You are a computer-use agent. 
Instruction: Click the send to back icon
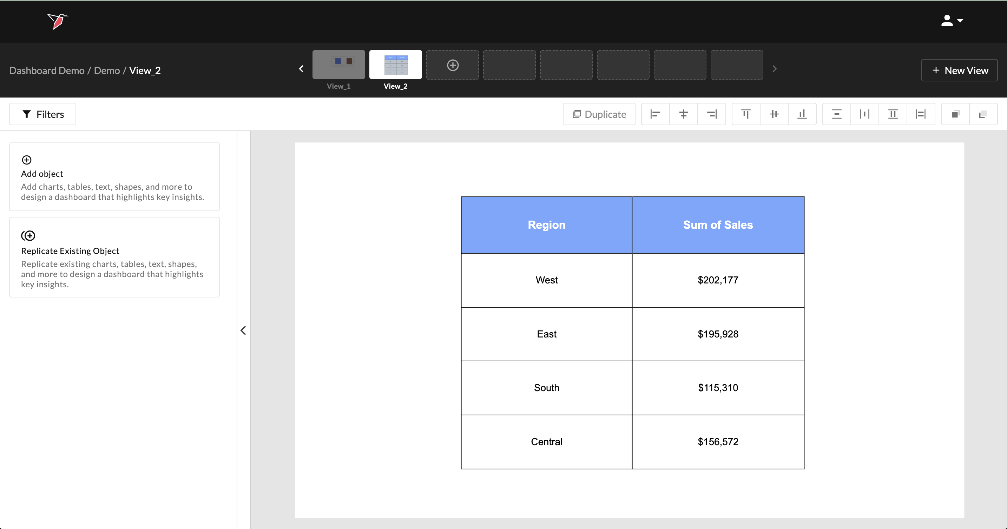983,114
